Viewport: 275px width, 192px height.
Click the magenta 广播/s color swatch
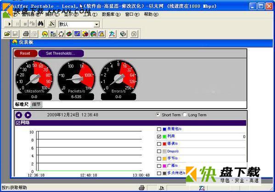164,166
